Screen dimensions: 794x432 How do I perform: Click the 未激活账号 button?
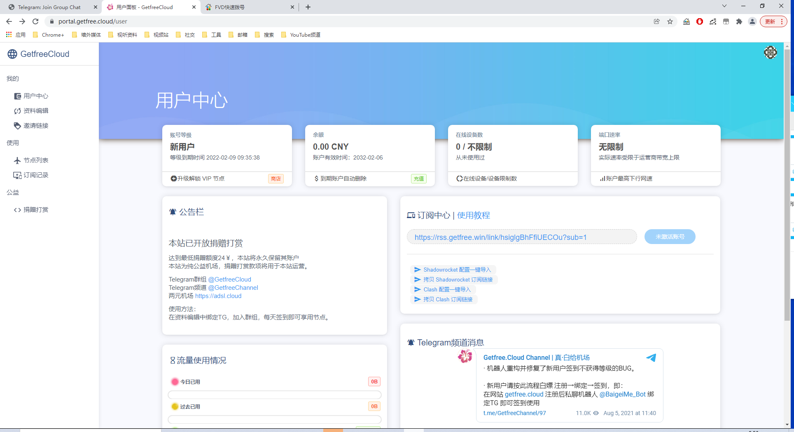(670, 237)
